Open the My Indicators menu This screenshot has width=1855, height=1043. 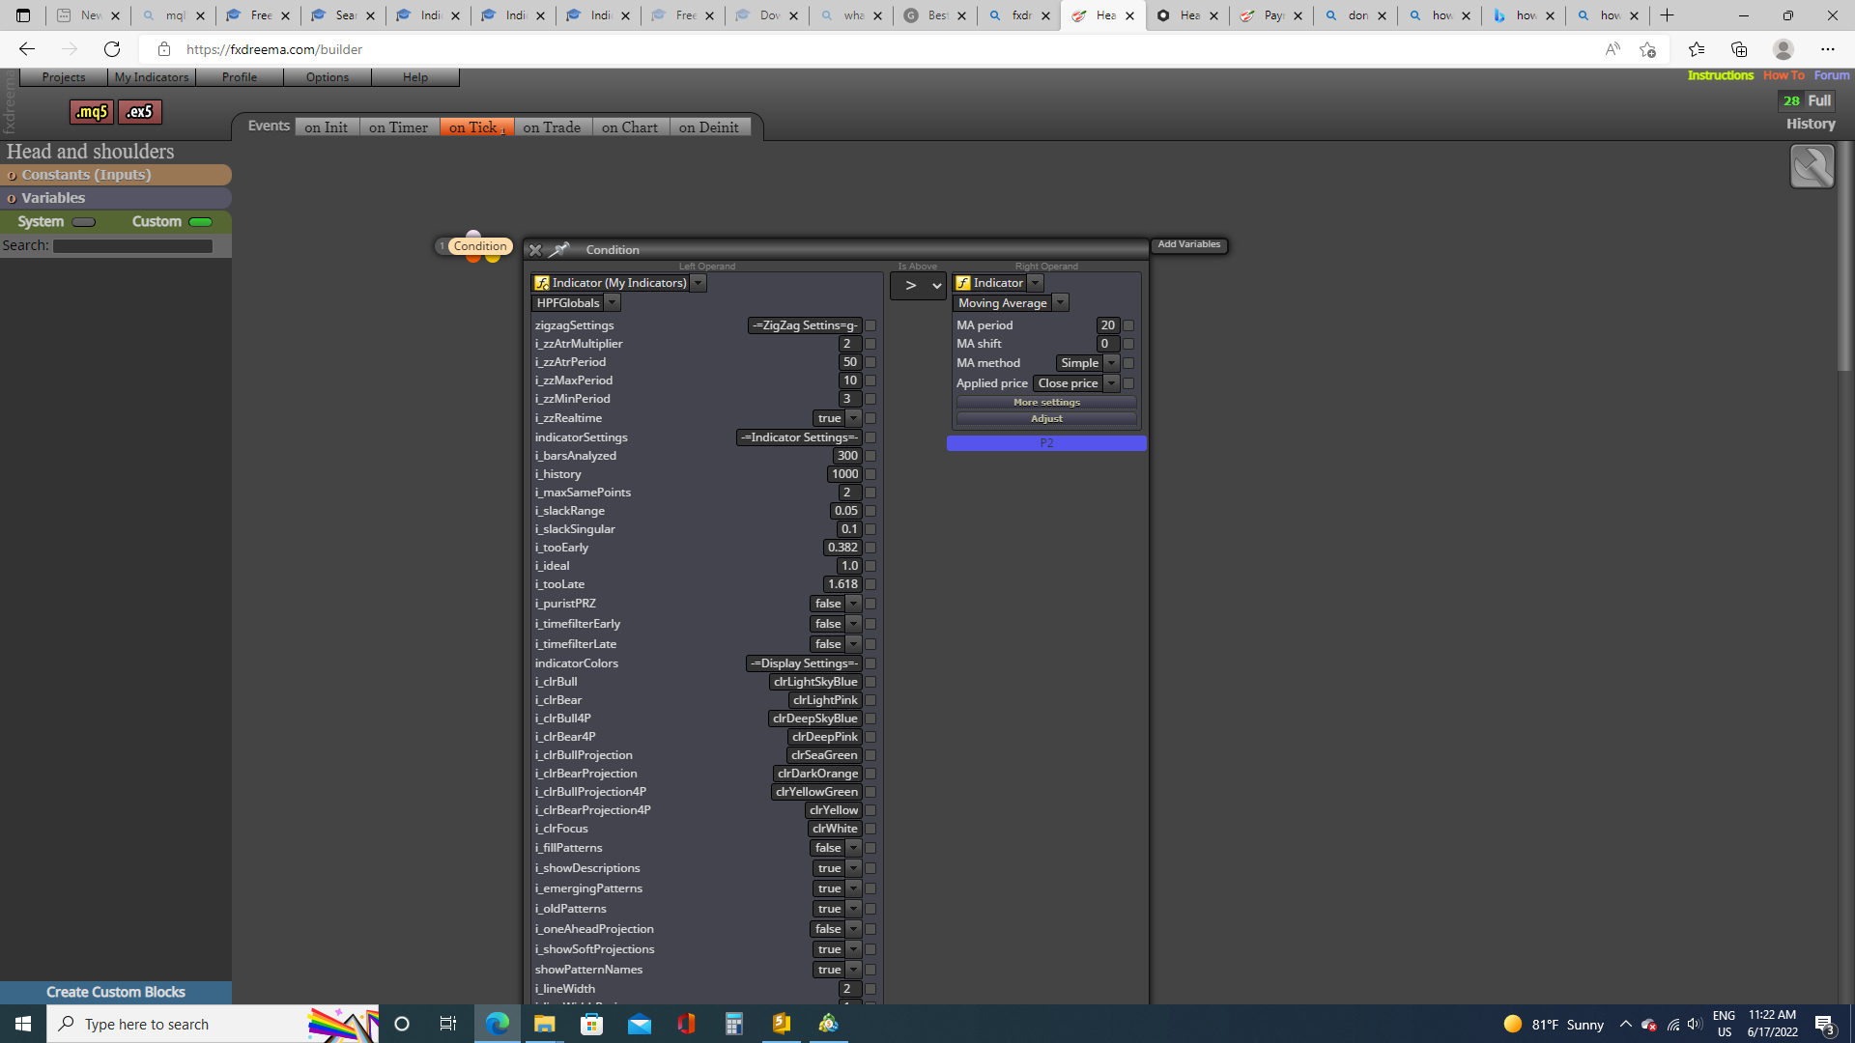point(152,77)
